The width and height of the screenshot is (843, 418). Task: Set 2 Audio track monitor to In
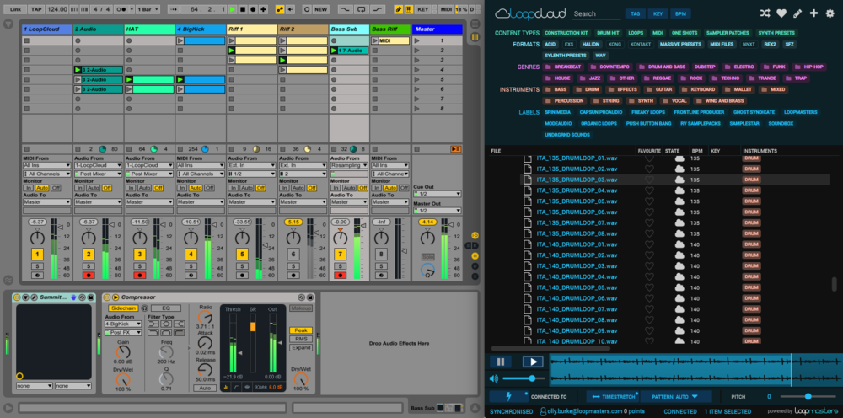click(x=79, y=187)
